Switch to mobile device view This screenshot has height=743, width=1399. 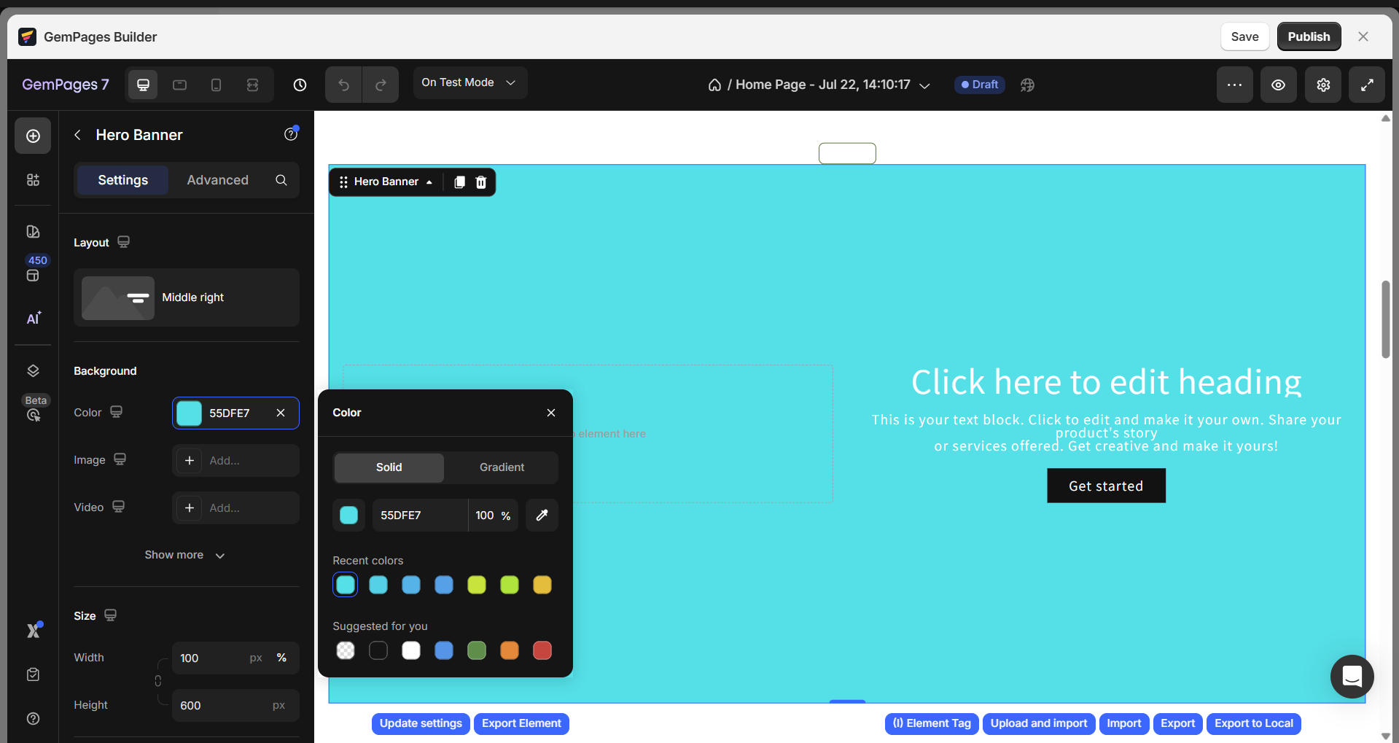[216, 85]
